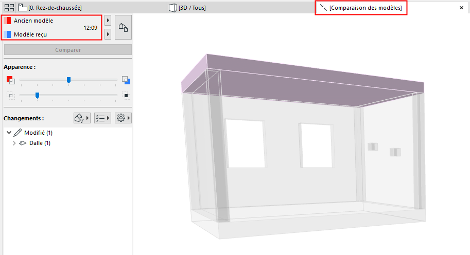Open the tab overview grid icon
The width and height of the screenshot is (470, 255).
coord(9,8)
